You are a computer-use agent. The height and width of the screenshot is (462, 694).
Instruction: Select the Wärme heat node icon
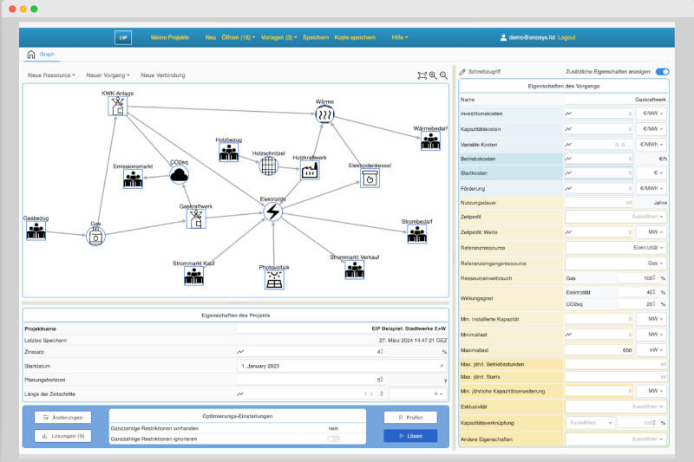point(324,115)
